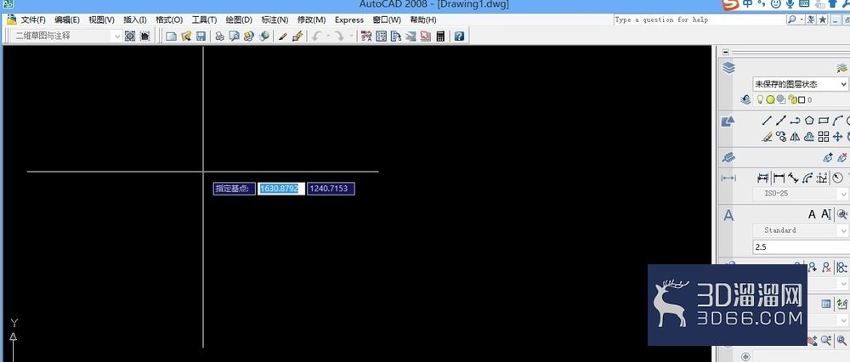Toggle layer 0 freeze sun icon
Screen dimensions: 850x362
(770, 99)
